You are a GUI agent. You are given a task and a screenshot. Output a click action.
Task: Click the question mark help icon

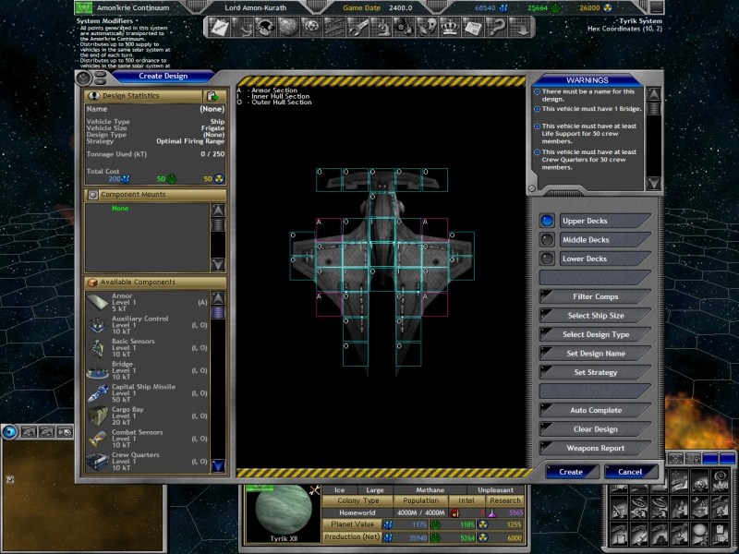(495, 28)
